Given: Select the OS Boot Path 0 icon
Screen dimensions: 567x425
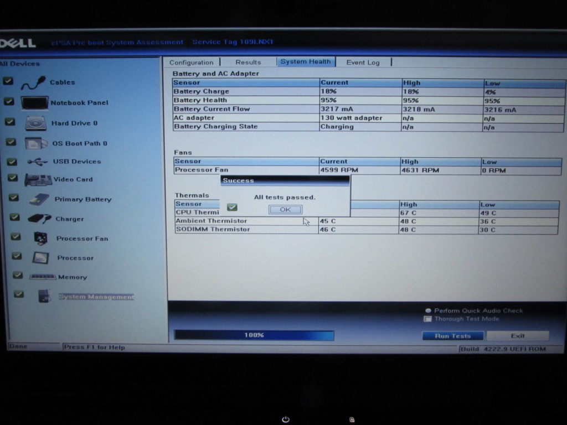Looking at the screenshot, I should pos(36,143).
